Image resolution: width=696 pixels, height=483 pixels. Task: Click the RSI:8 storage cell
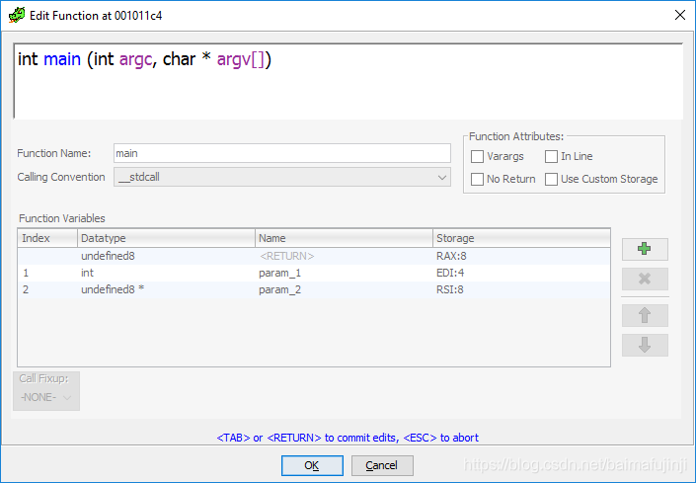(x=521, y=289)
